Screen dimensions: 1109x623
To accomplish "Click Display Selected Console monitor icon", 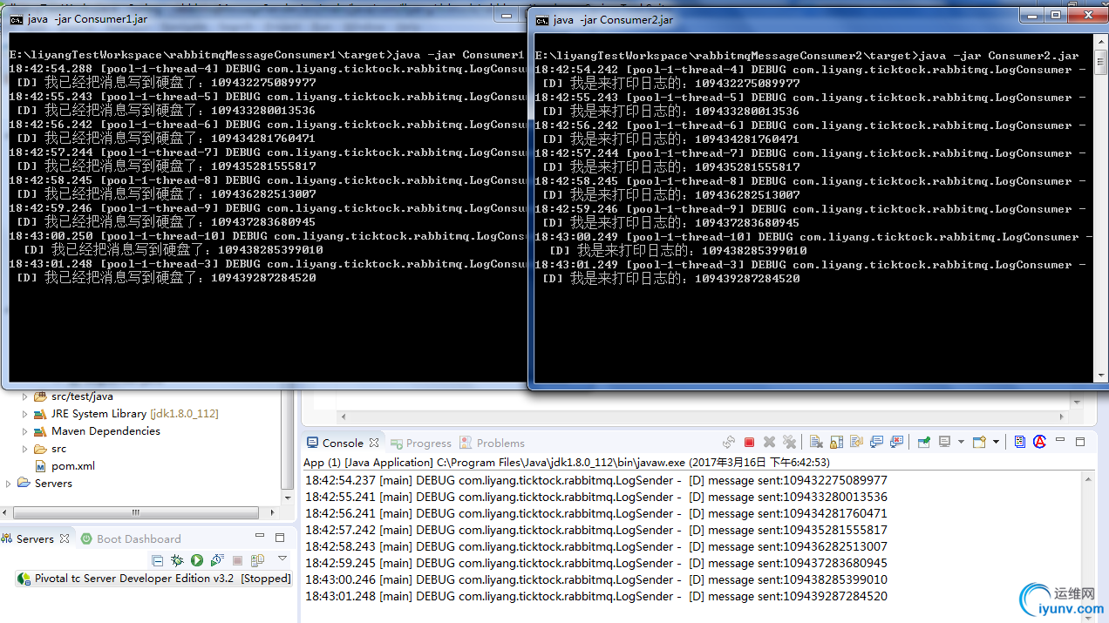I will click(944, 443).
